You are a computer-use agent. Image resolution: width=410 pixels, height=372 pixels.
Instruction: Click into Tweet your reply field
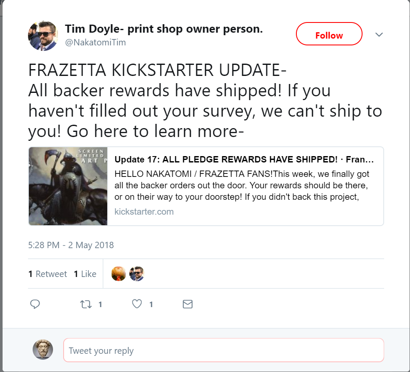click(x=223, y=350)
